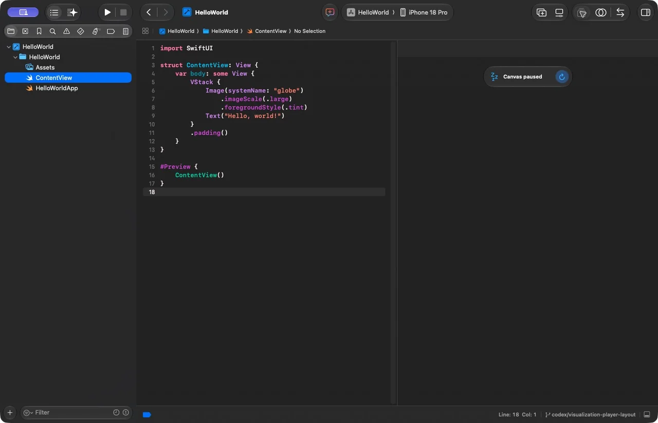Open the library plus overlay button
This screenshot has width=658, height=423.
(541, 12)
